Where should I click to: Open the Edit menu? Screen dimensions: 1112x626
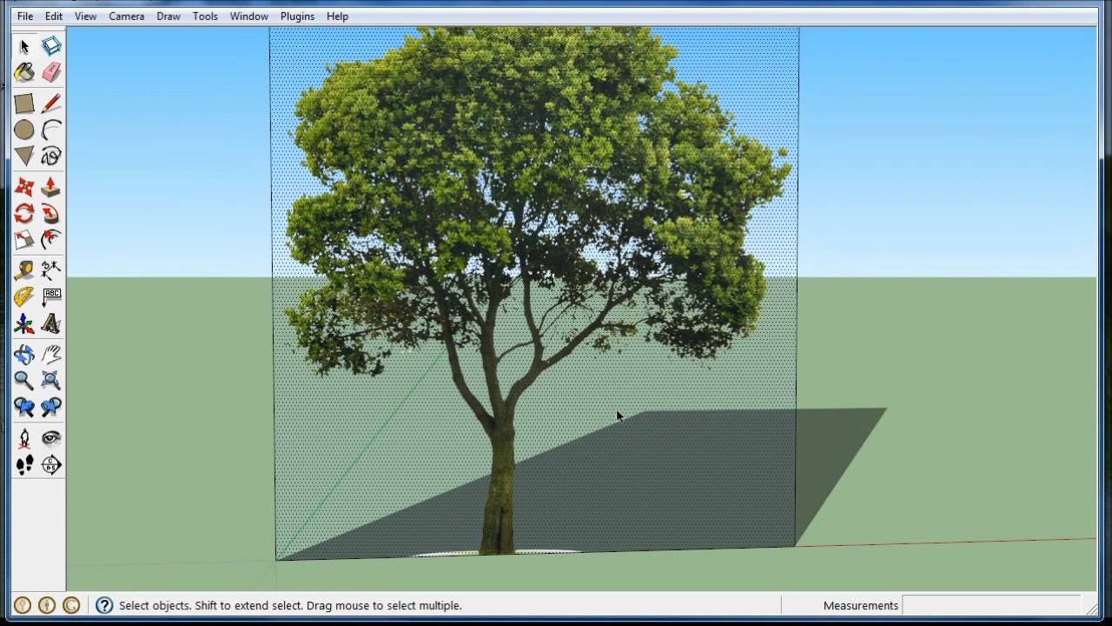click(54, 16)
